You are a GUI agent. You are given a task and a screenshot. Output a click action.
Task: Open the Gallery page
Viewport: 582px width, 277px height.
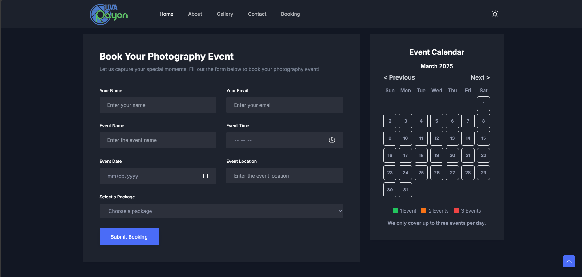(x=225, y=14)
